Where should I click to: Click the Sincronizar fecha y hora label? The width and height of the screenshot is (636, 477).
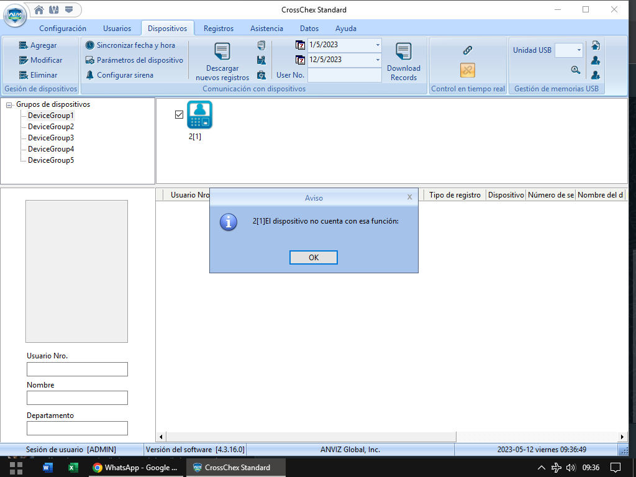136,45
